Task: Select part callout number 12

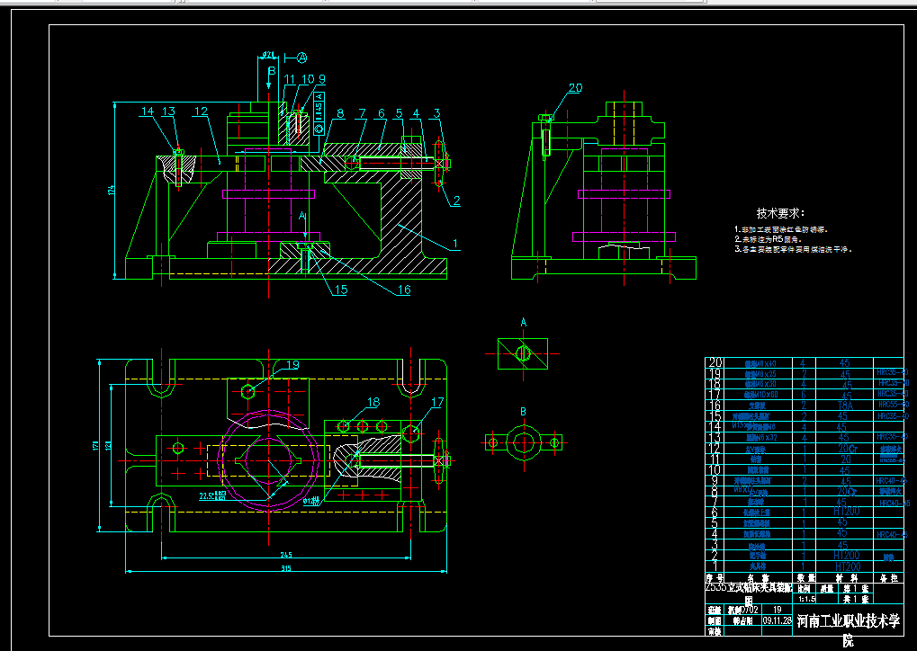Action: coord(200,111)
